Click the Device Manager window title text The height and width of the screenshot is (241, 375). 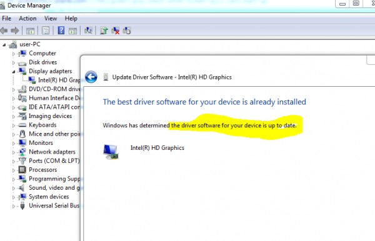coord(29,5)
